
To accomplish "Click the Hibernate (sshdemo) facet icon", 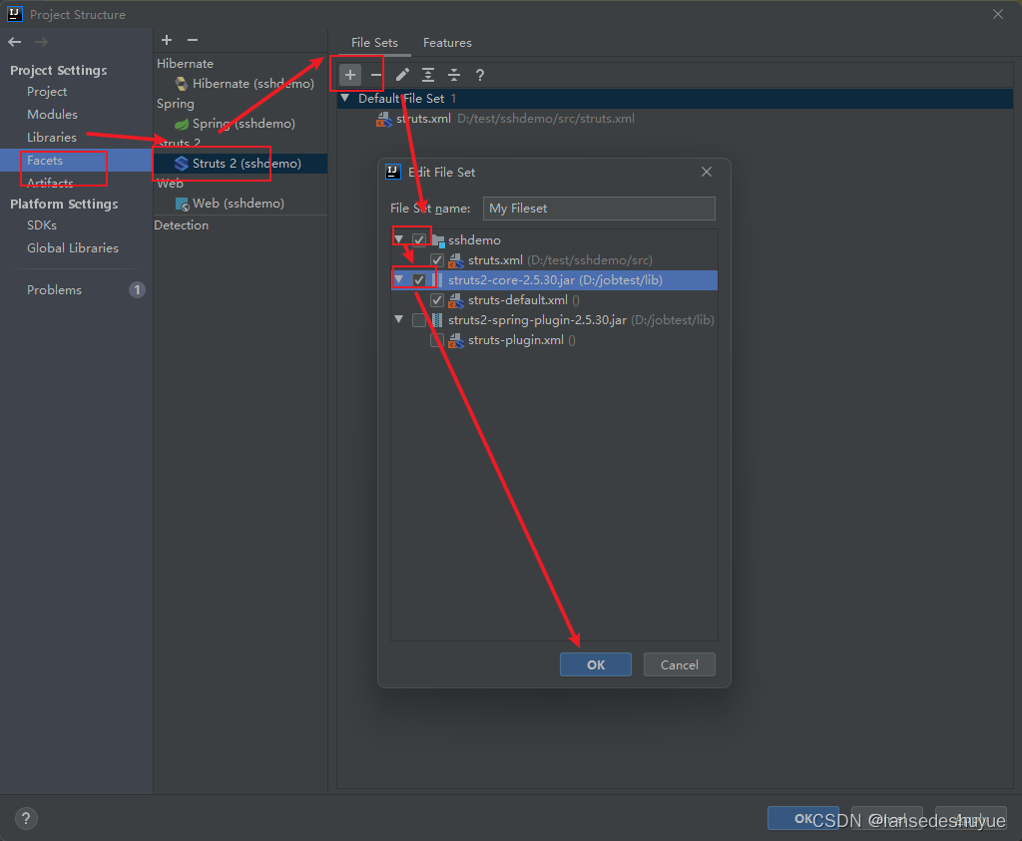I will point(182,84).
